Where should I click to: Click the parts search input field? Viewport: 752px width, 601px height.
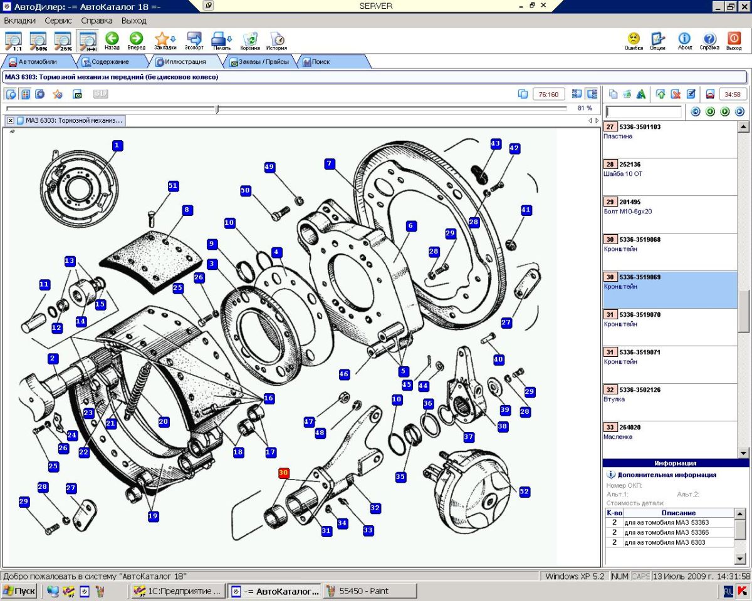644,112
